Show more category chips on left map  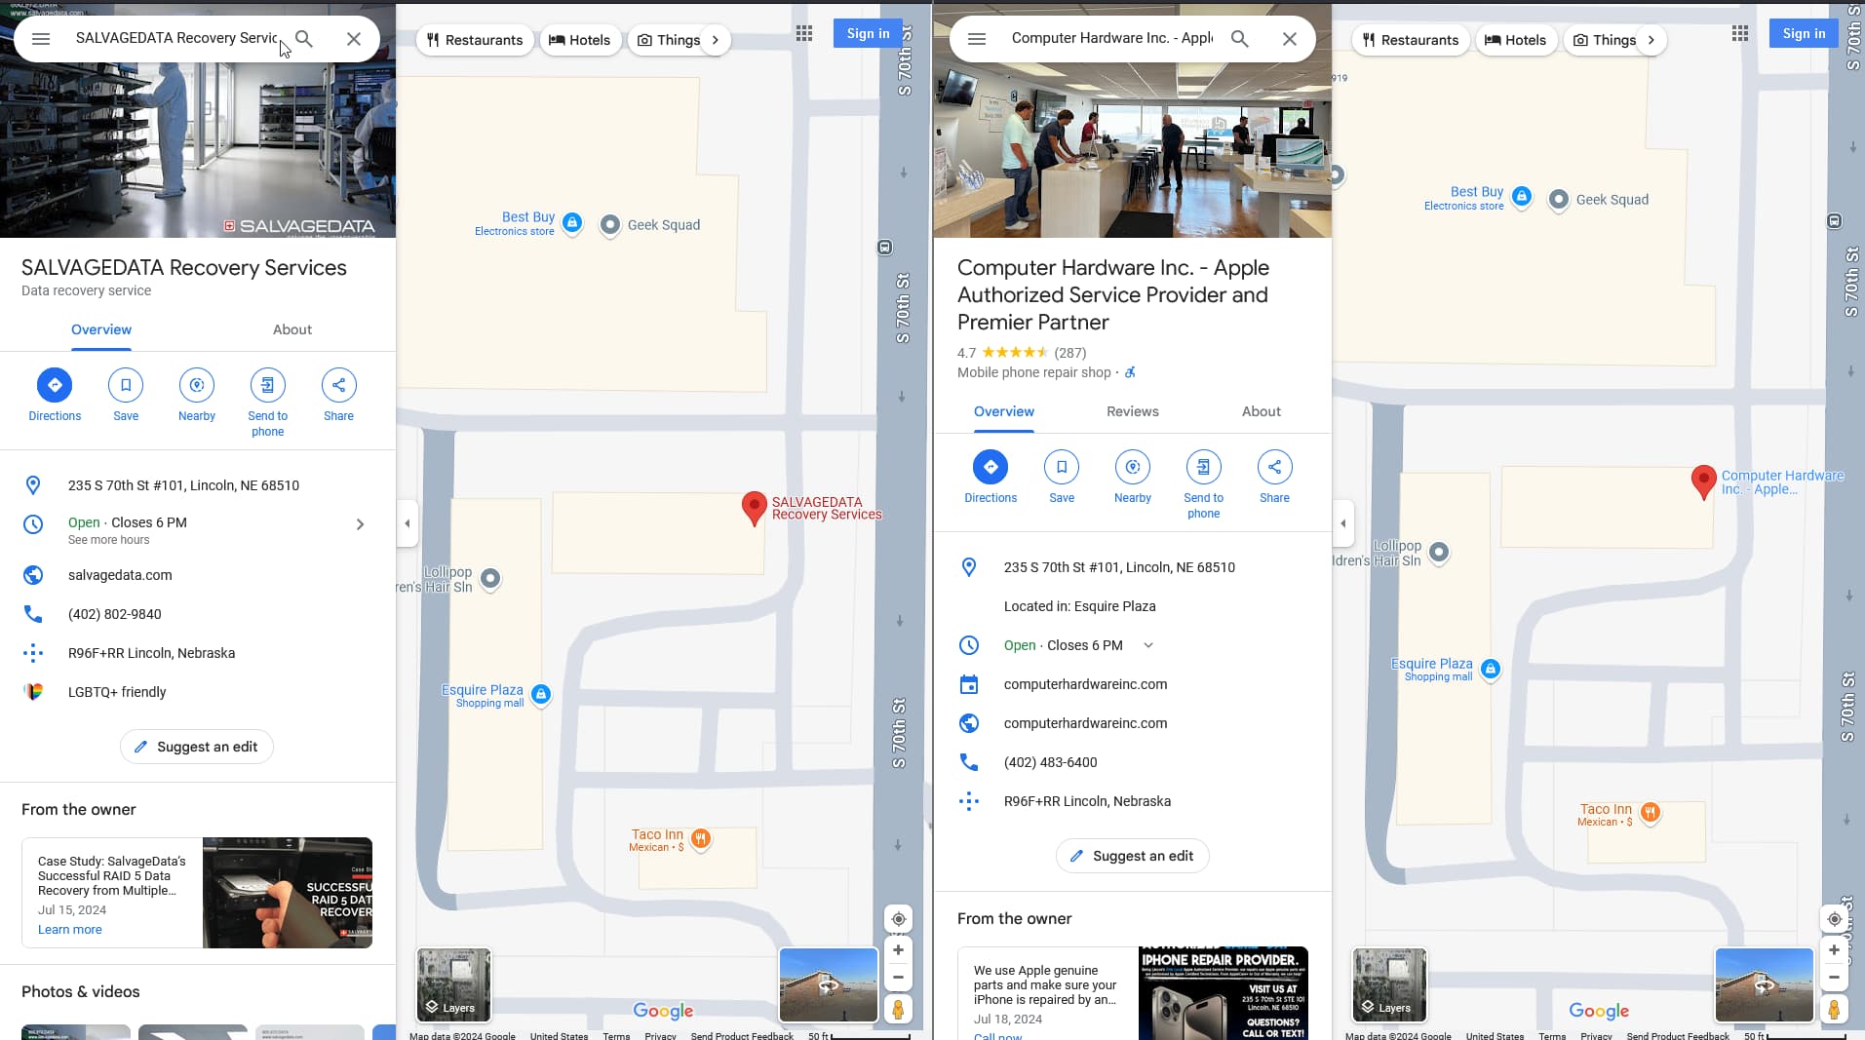(716, 40)
